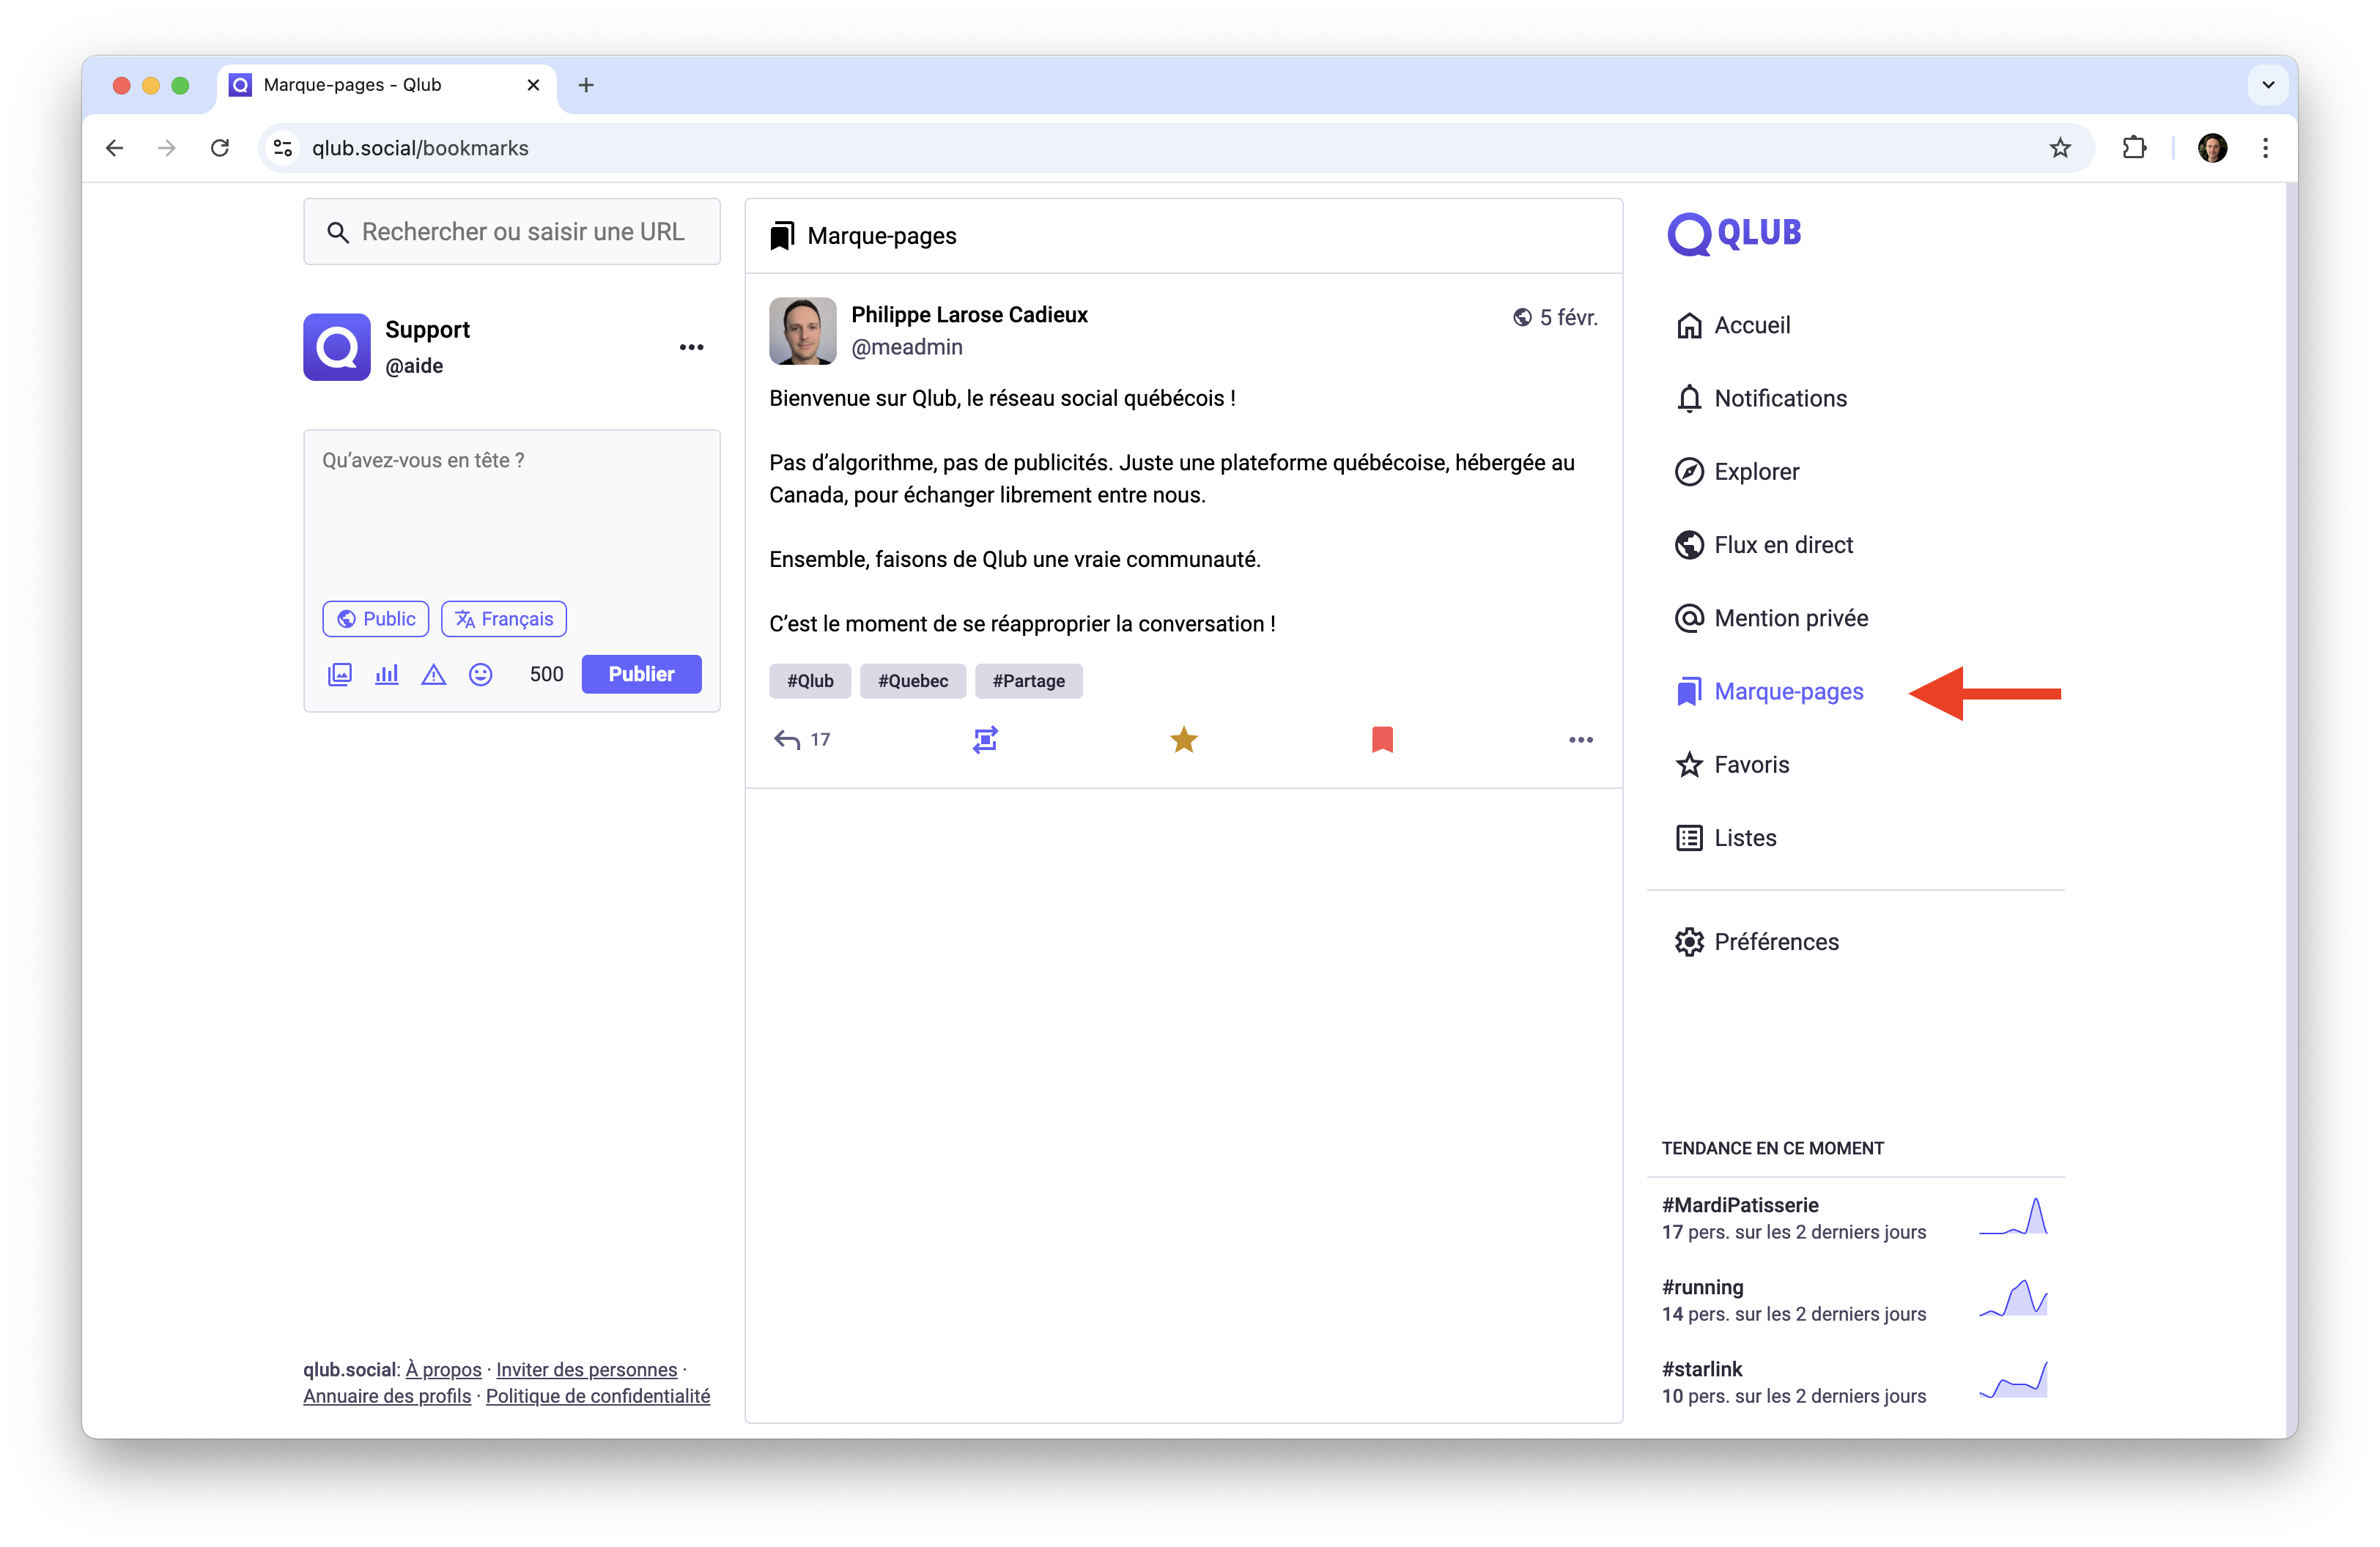
Task: Remove the red bookmark on the post
Action: click(x=1383, y=740)
